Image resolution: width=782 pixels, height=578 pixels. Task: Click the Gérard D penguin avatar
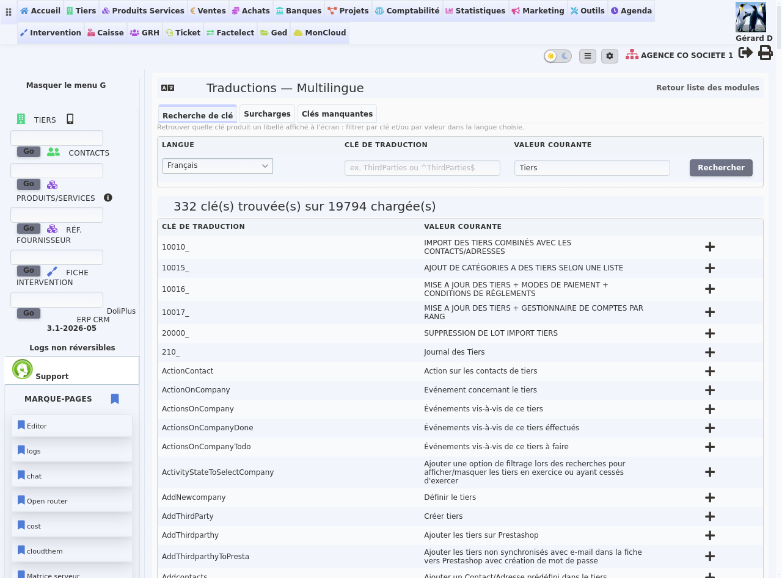(x=751, y=17)
